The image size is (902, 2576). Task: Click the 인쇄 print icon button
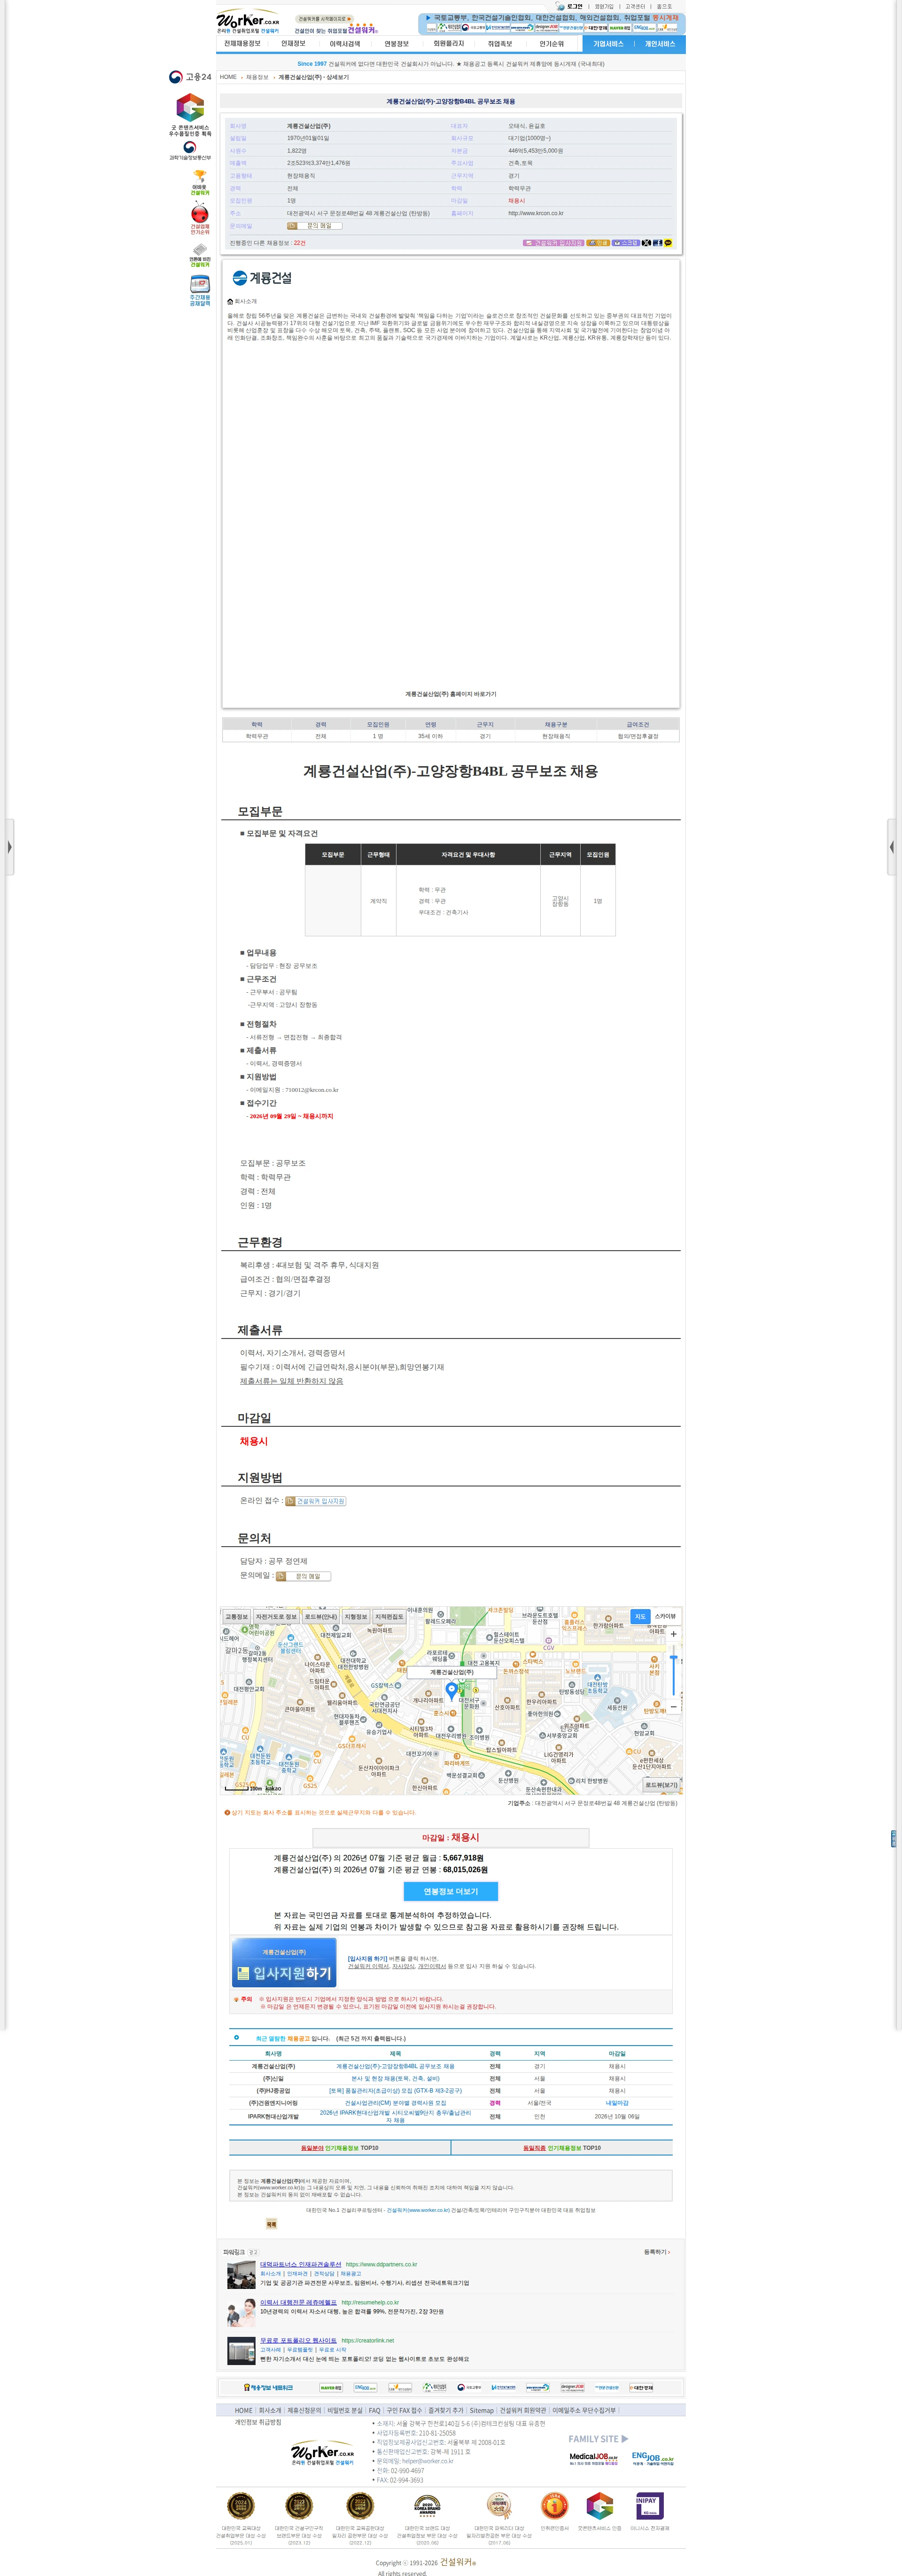[x=598, y=243]
